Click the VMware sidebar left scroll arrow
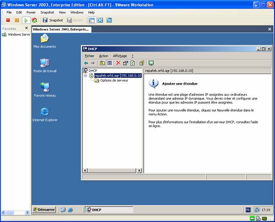This screenshot has width=275, height=222. [3, 212]
